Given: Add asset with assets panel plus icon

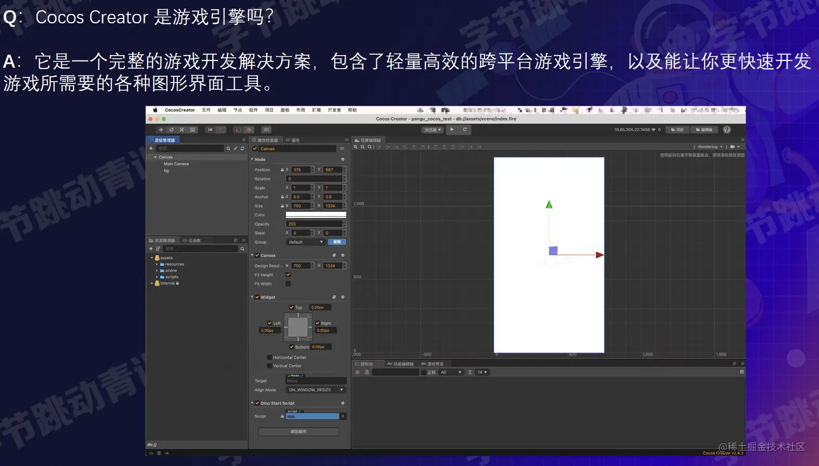Looking at the screenshot, I should [x=151, y=249].
